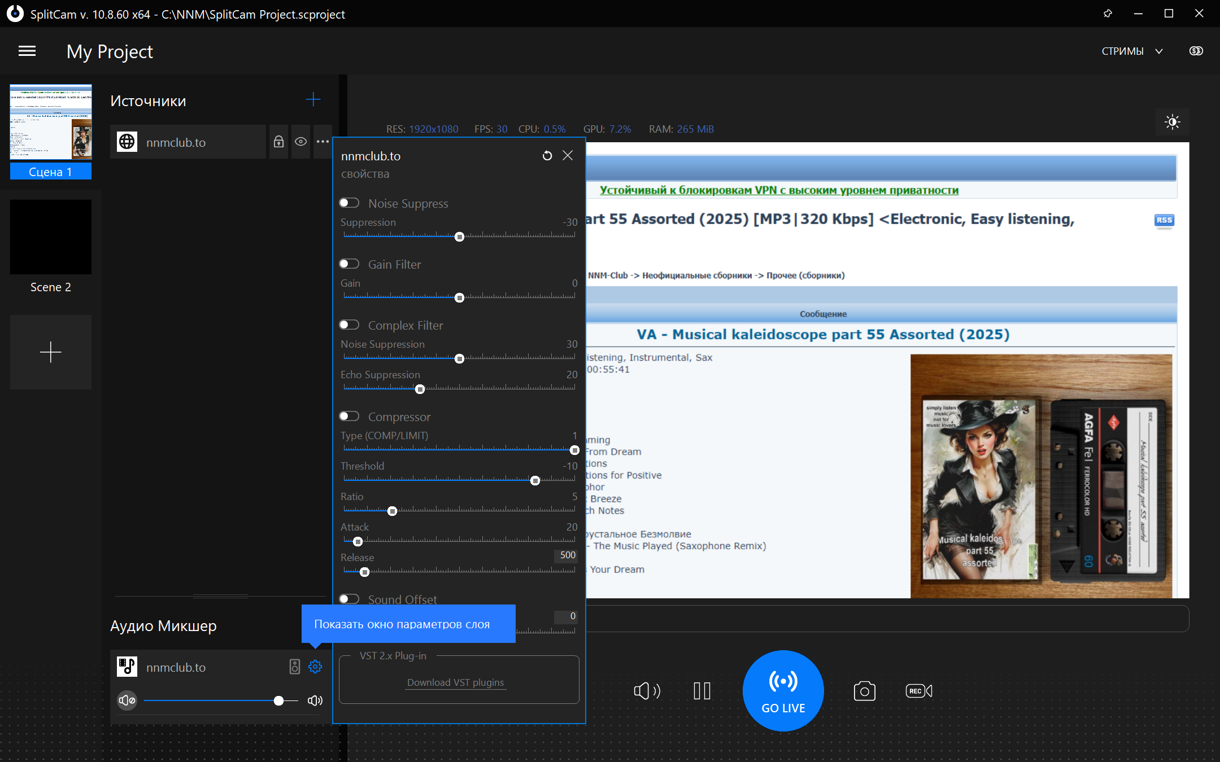Open nnmclub.to source more options menu
This screenshot has width=1220, height=762.
tap(323, 142)
